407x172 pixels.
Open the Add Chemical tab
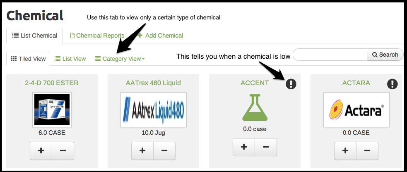click(x=161, y=36)
